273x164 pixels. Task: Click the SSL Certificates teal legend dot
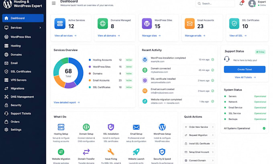[x=90, y=87]
